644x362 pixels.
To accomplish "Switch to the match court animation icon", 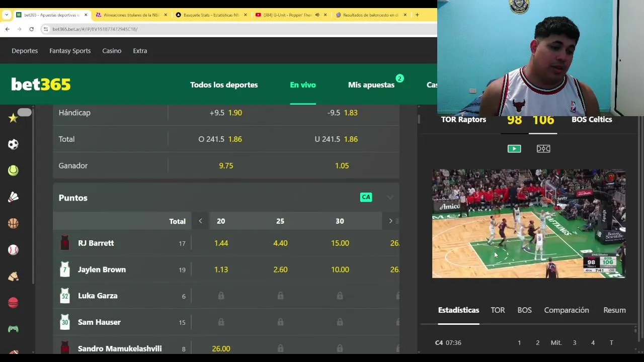I will tap(543, 149).
